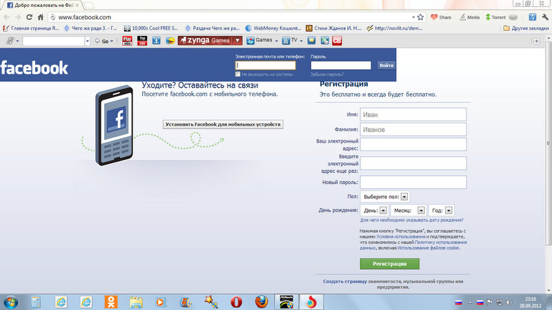This screenshot has width=552, height=310.
Task: Click the toolbar icon left of CB
Action: coord(325,41)
